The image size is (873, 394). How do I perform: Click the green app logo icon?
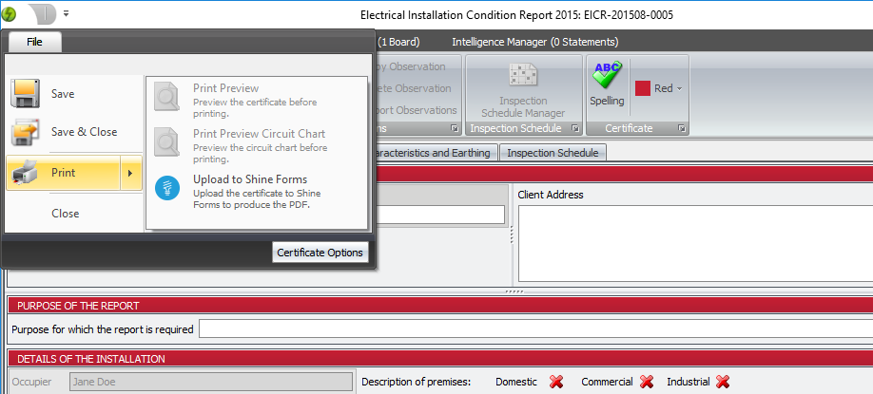click(10, 15)
